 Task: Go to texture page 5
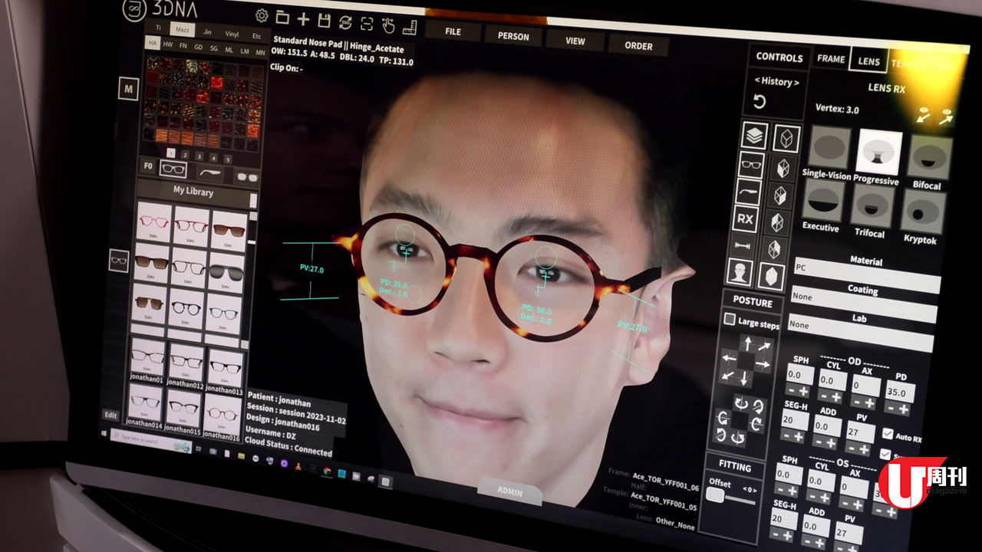click(x=227, y=159)
